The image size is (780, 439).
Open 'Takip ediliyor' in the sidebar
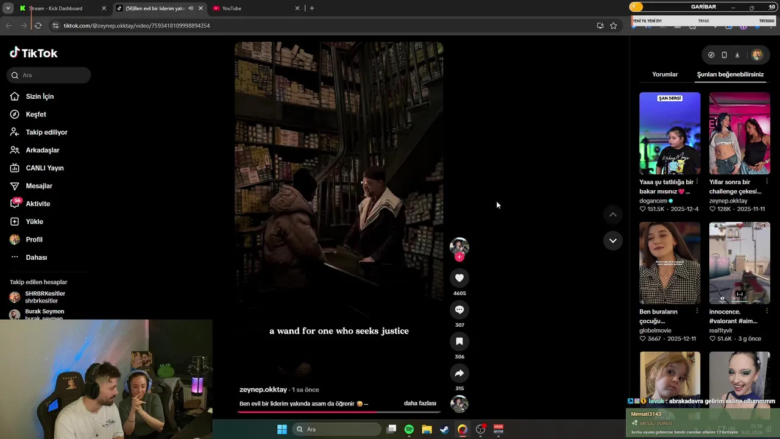[x=46, y=132]
